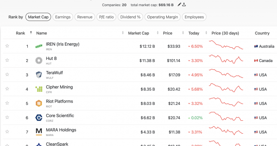The width and height of the screenshot is (277, 146).
Task: Click the Price (30 days) column header
Action: click(x=225, y=33)
